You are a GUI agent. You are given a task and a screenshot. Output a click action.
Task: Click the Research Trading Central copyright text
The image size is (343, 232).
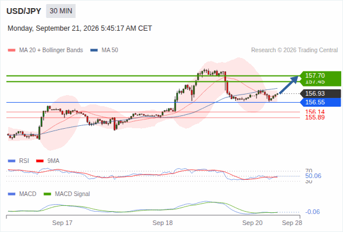pos(294,50)
